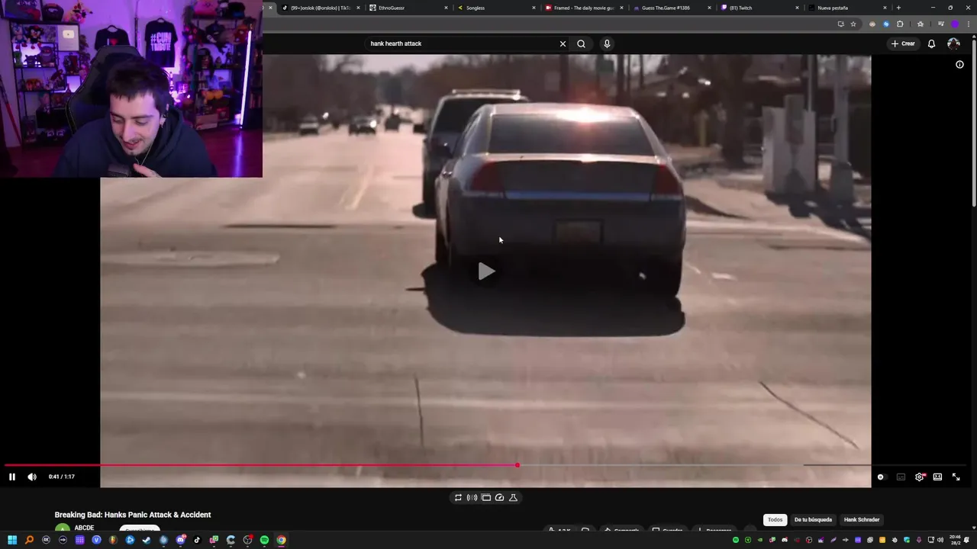
Task: Open the browser extensions puzzle icon
Action: pyautogui.click(x=900, y=24)
